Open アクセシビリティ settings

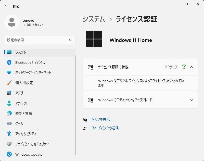coord(40,134)
